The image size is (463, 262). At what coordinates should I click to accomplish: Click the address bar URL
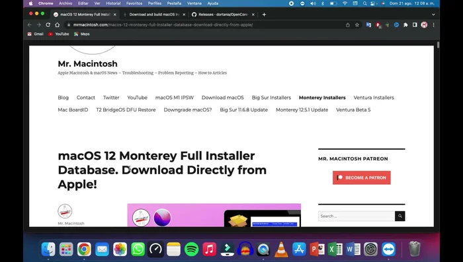point(163,25)
